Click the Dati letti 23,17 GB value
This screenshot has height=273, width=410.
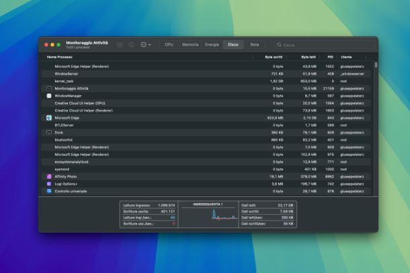[x=286, y=205]
